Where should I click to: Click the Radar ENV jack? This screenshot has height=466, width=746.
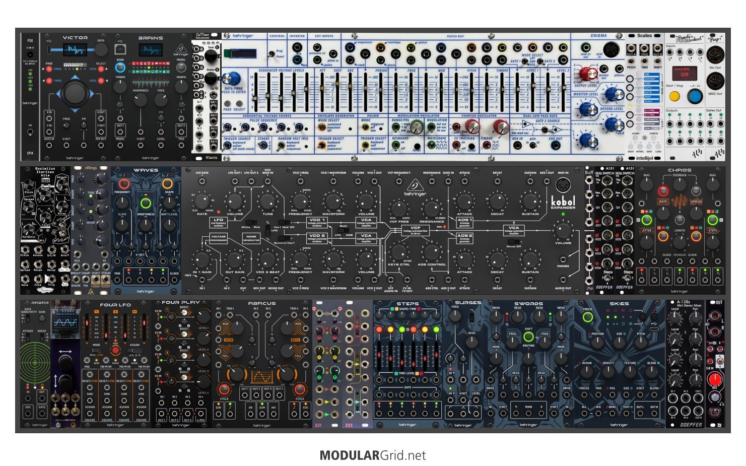(28, 414)
